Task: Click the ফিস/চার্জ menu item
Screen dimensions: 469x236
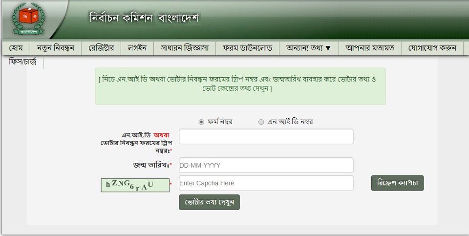Action: [x=23, y=62]
